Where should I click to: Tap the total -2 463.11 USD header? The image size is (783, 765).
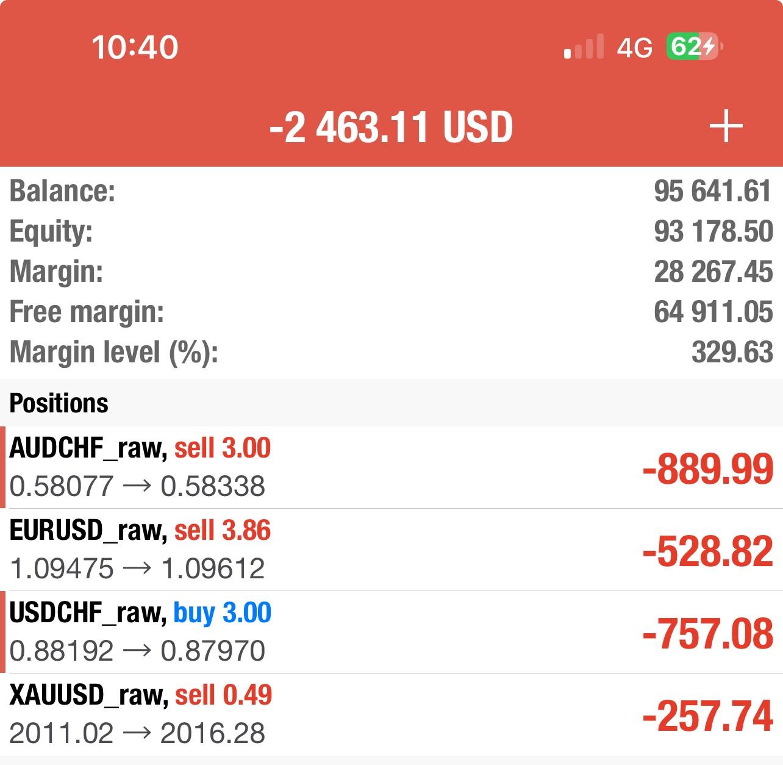coord(391,127)
